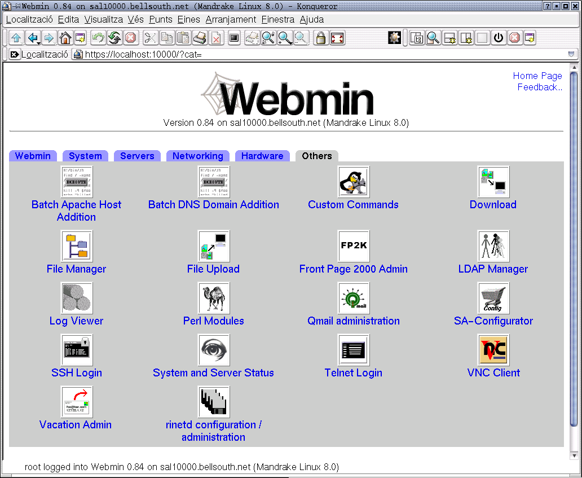The height and width of the screenshot is (478, 582).
Task: Clear the location bar with the X button
Action: coord(14,55)
